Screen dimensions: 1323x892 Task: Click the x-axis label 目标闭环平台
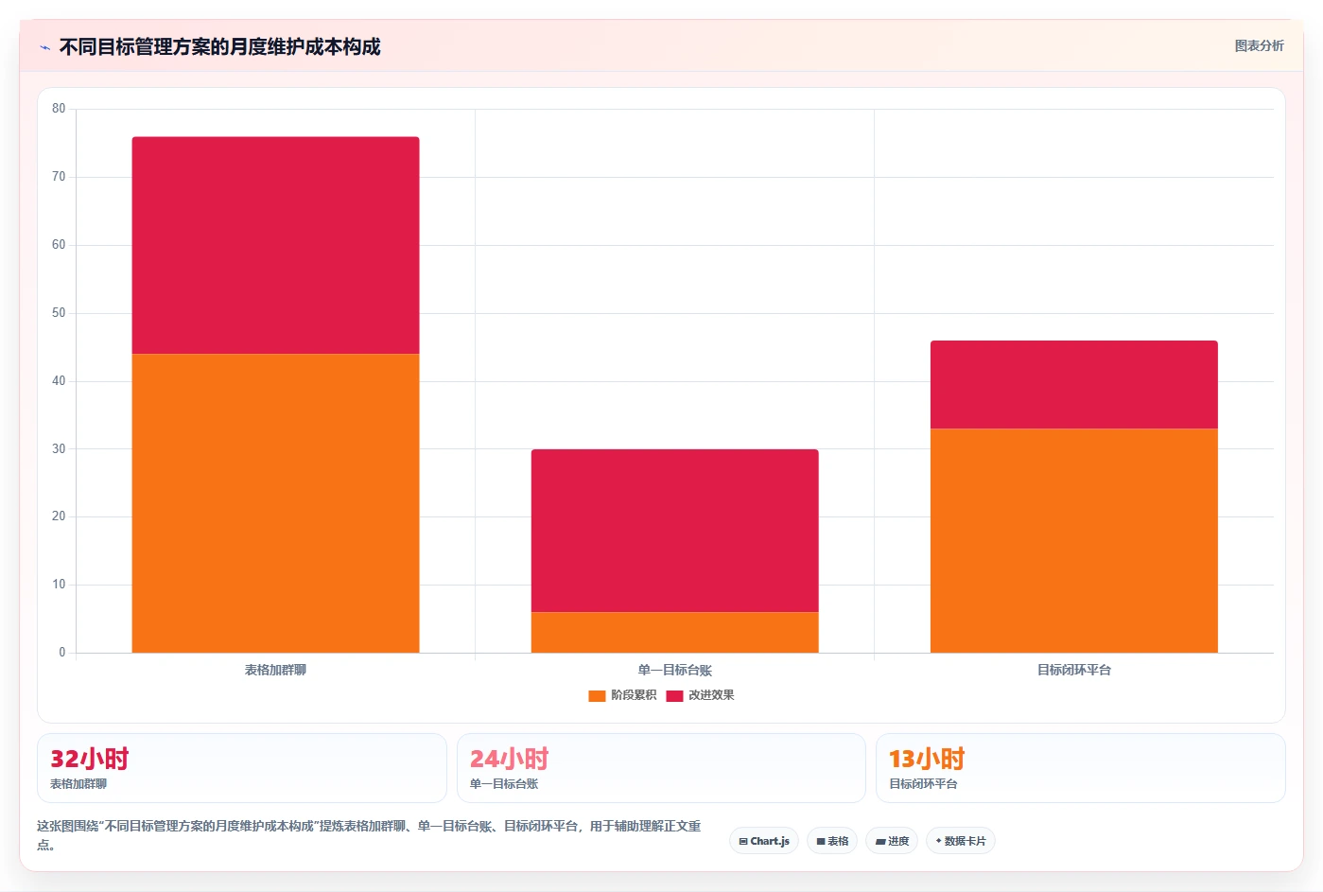click(x=1073, y=670)
